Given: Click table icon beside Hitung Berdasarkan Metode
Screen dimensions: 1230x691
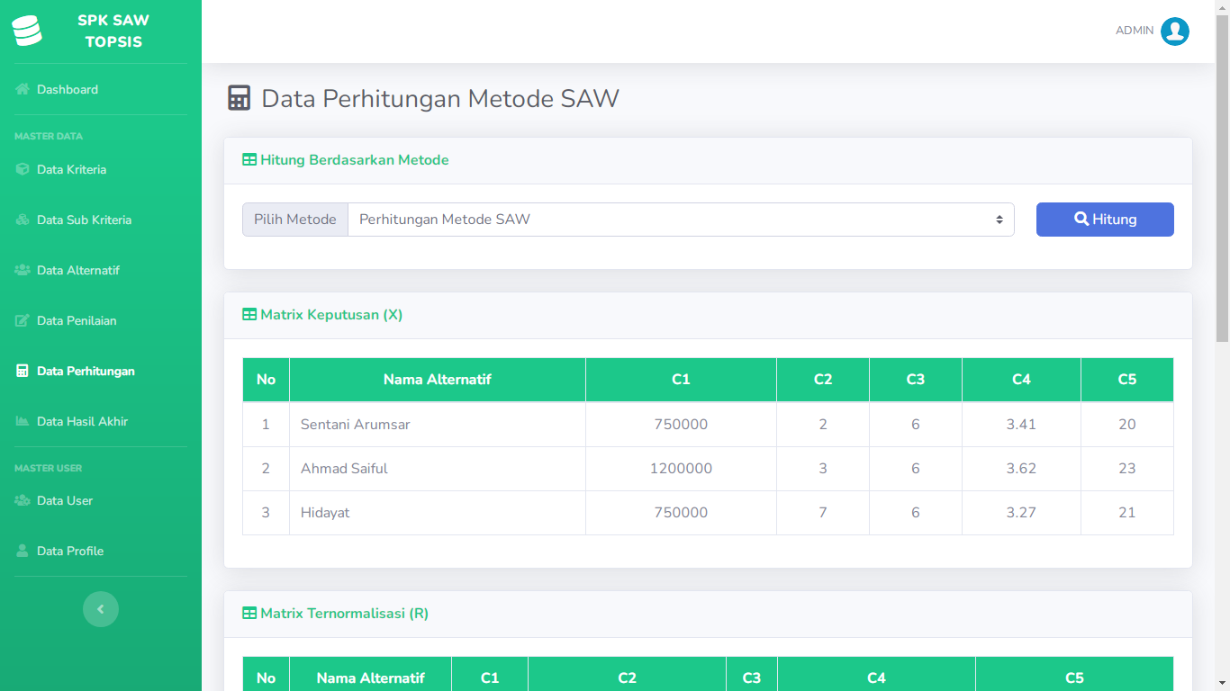Looking at the screenshot, I should click(249, 160).
